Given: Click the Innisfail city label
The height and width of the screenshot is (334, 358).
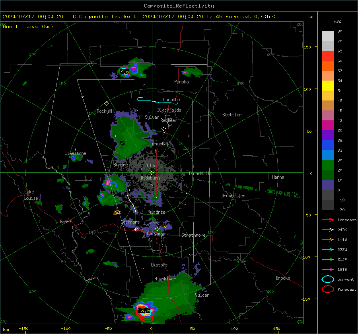Looking at the screenshot, I should (161, 144).
